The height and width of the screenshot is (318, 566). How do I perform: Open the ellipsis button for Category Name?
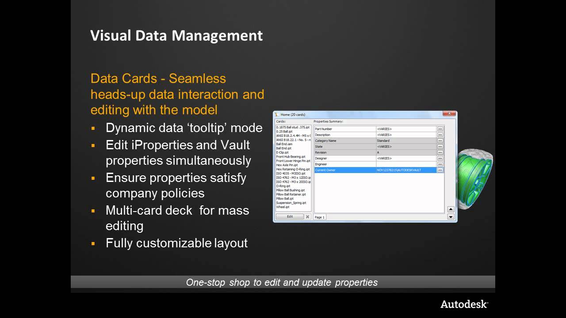pos(440,140)
